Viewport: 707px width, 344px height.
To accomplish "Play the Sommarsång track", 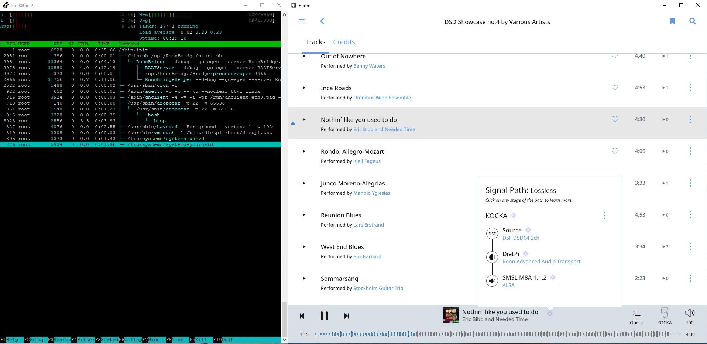I will (x=304, y=279).
